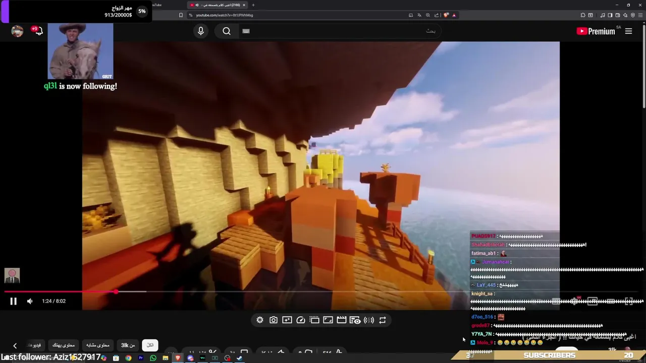Toggle cinema mode dotted-frame icon
646x363 pixels.
pyautogui.click(x=314, y=320)
